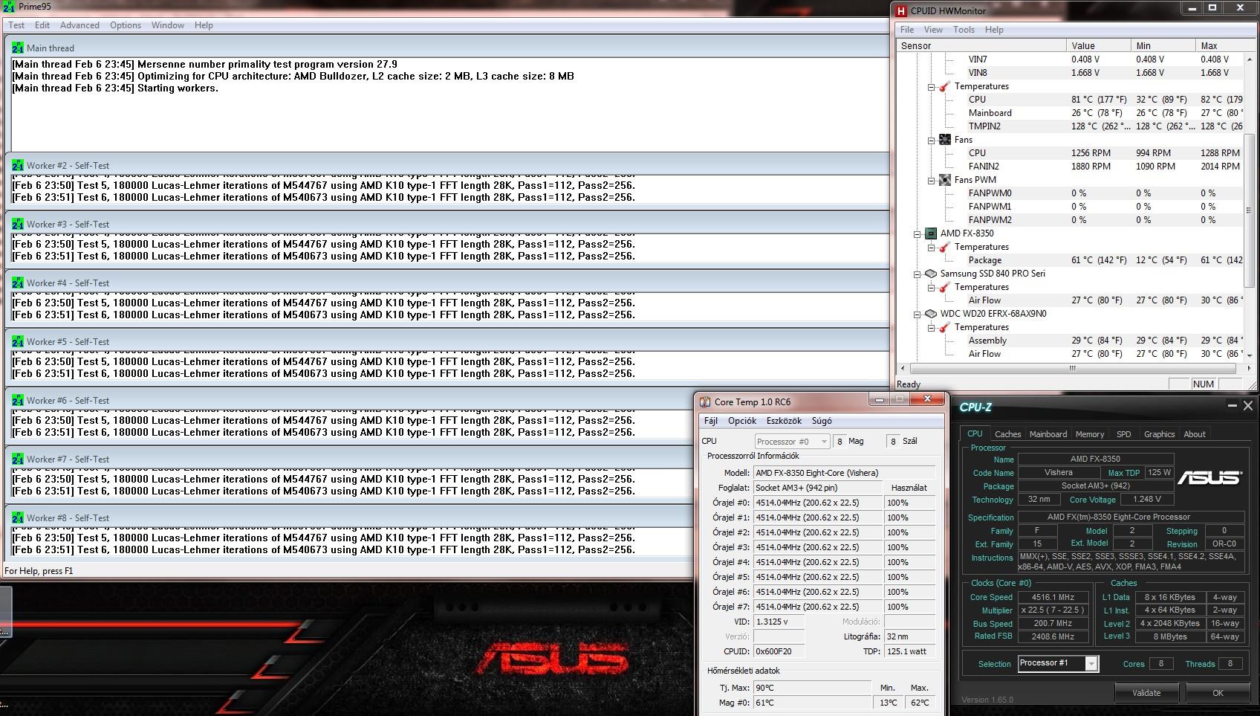The image size is (1260, 716).
Task: Click the thermometer icon under Samsung SSD 840 PRO
Action: click(945, 287)
